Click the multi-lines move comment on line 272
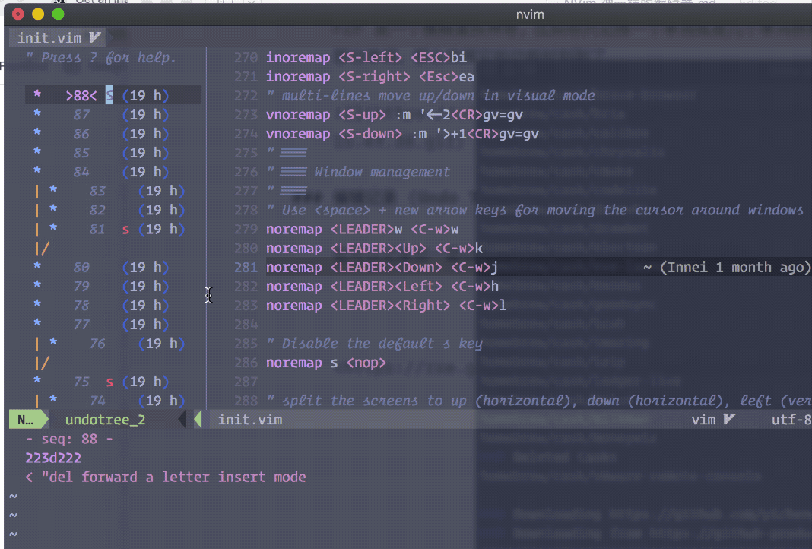Screen dimensions: 812x549 (x=430, y=95)
